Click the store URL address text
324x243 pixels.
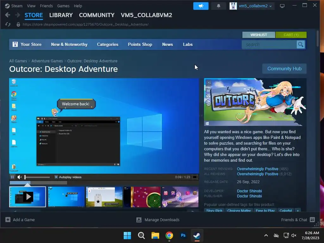85,24
